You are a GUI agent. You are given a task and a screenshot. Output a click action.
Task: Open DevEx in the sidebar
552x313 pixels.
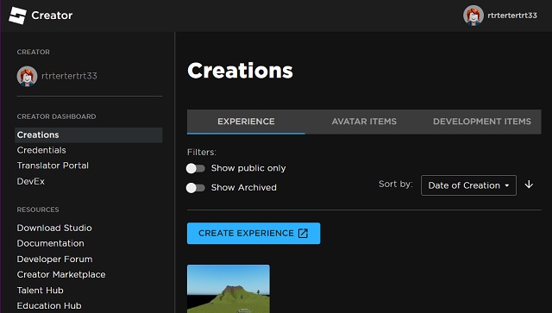[x=31, y=181]
